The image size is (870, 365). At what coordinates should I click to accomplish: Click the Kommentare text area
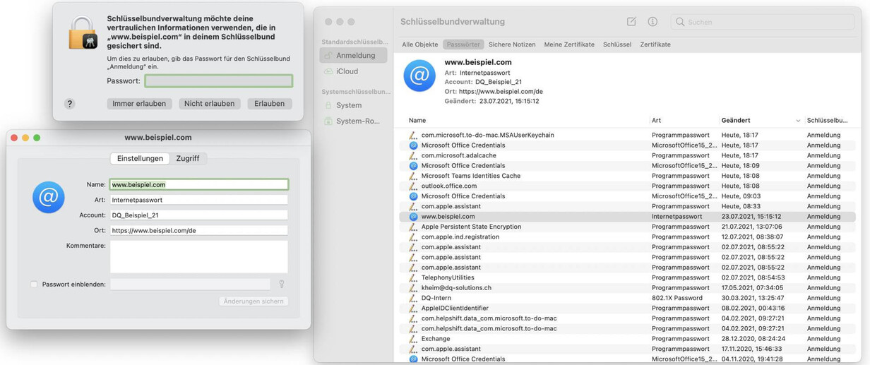198,257
